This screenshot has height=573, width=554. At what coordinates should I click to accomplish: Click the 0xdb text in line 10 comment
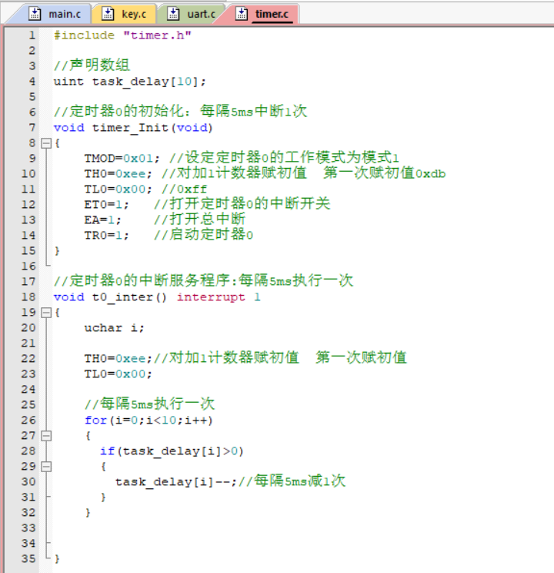pyautogui.click(x=431, y=174)
